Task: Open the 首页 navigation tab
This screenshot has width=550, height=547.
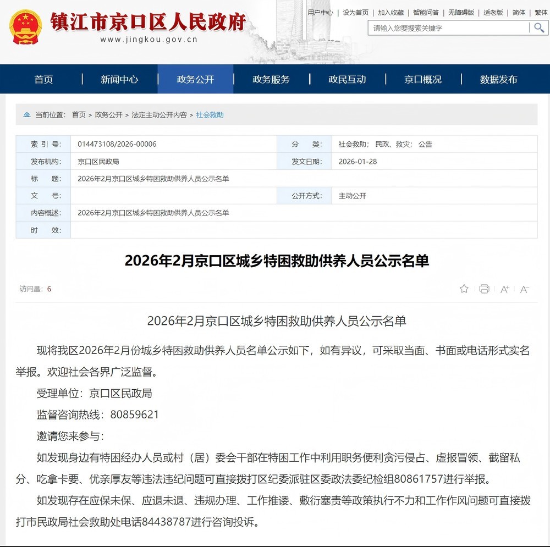Action: point(44,79)
